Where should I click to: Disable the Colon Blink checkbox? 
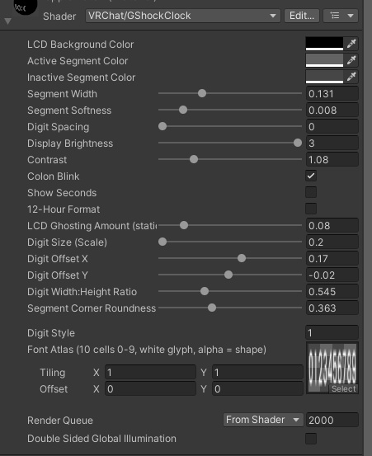point(311,176)
